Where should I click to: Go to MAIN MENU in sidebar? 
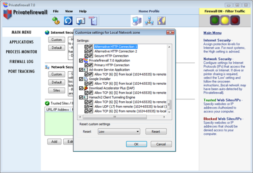coord(21,32)
